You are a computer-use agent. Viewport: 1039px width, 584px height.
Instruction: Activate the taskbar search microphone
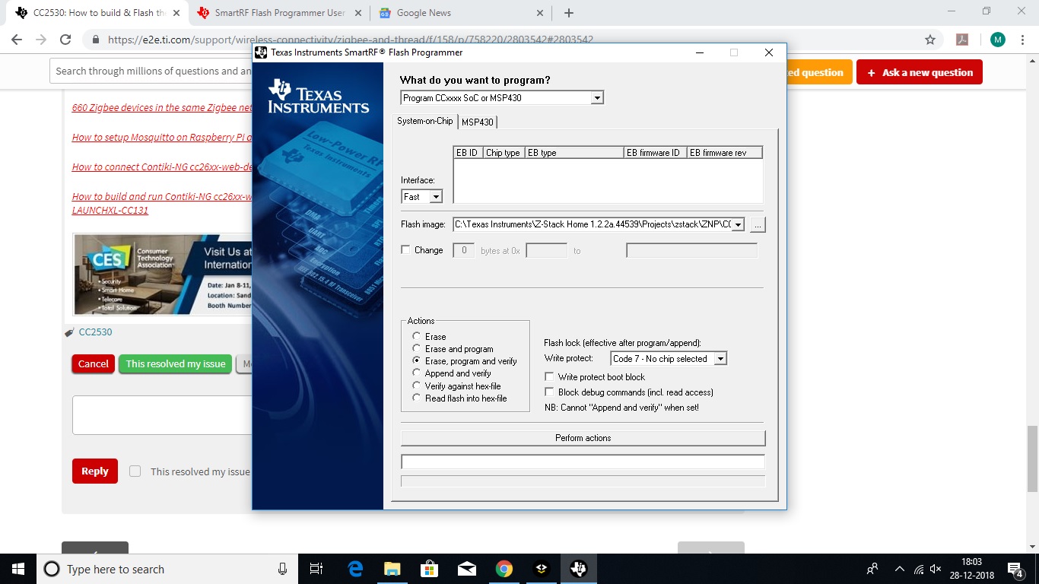[x=282, y=569]
